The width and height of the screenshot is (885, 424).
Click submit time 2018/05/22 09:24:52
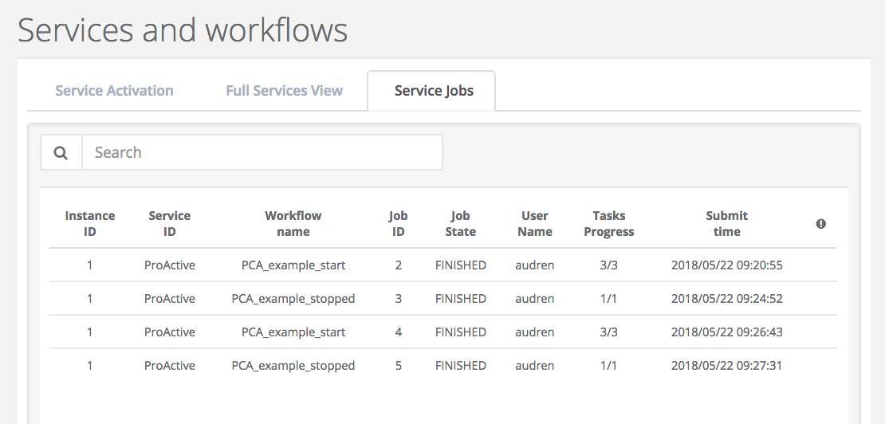click(x=727, y=299)
